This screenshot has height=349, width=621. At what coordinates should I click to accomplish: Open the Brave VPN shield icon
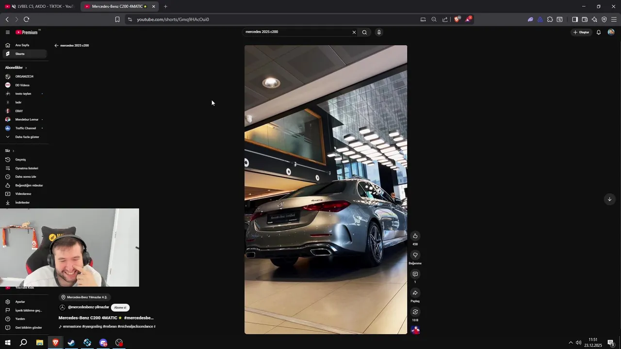pyautogui.click(x=604, y=19)
